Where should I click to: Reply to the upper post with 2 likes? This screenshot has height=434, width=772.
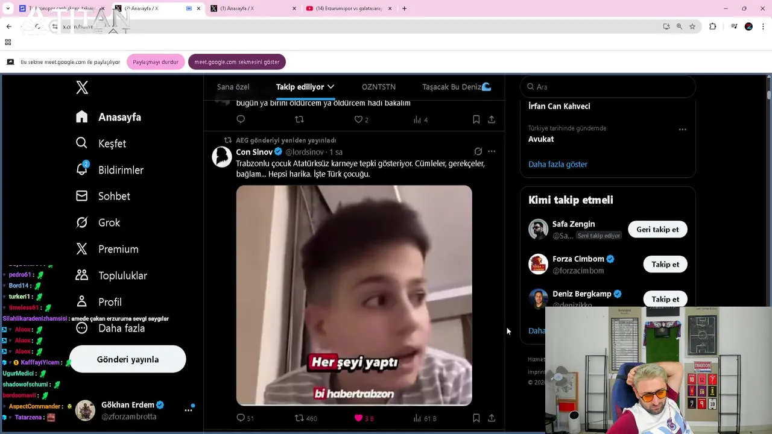point(241,119)
